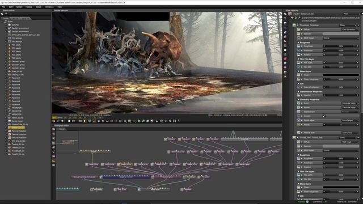Click the green activation status icon in the status bar

pos(307,202)
